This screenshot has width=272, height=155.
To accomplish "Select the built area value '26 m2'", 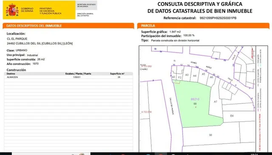I will [x=41, y=59].
